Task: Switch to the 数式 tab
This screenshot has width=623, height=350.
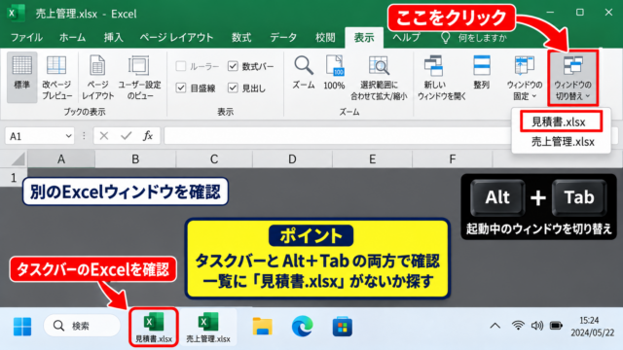Action: tap(241, 38)
